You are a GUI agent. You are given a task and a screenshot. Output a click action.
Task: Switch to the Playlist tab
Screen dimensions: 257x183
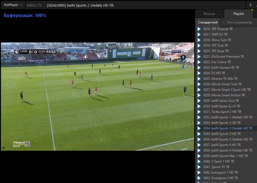pos(239,14)
